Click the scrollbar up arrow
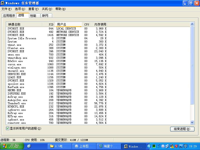 192,24
